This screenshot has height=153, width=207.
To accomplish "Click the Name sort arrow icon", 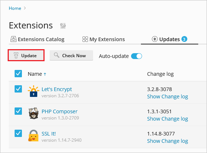I will click(x=45, y=74).
